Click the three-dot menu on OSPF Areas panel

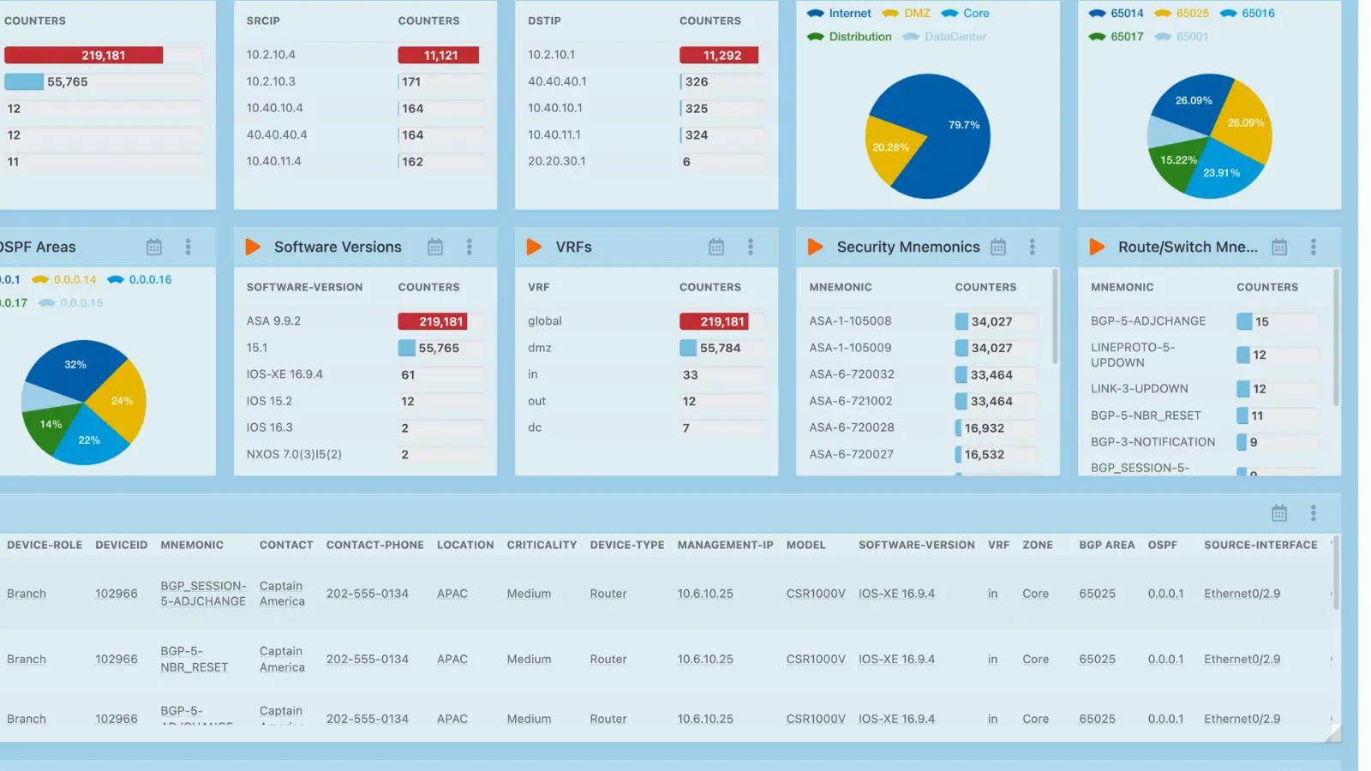(x=188, y=247)
